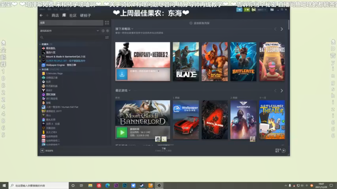Switch to Big Picture mode icon

tap(272, 10)
